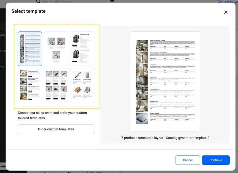The height and width of the screenshot is (173, 238).
Task: Click the template name caption text
Action: tap(165, 138)
